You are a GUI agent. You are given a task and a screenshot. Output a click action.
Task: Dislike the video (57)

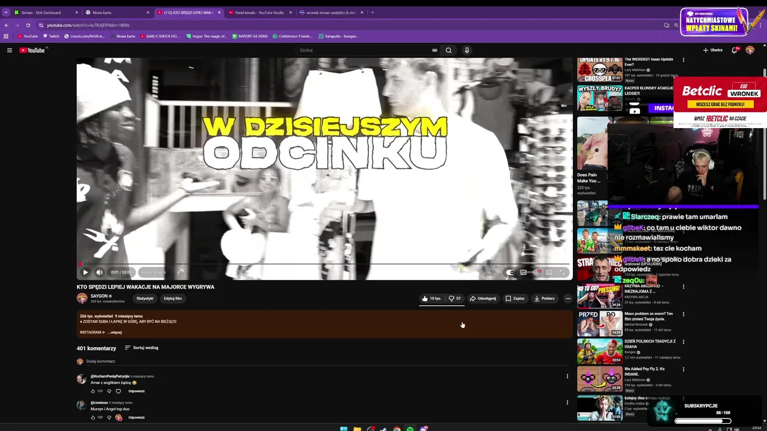click(x=455, y=298)
